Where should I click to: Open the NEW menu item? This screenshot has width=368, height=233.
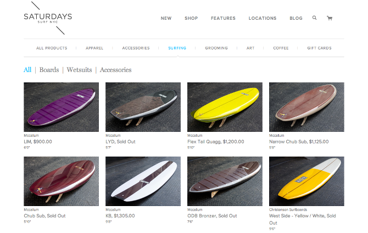click(166, 18)
